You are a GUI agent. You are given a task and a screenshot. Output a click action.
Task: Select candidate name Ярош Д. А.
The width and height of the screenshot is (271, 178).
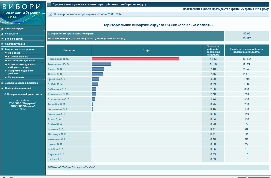[55, 120]
